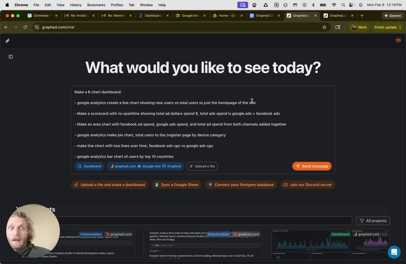Open the Help menu
406x264 pixels.
click(x=162, y=5)
